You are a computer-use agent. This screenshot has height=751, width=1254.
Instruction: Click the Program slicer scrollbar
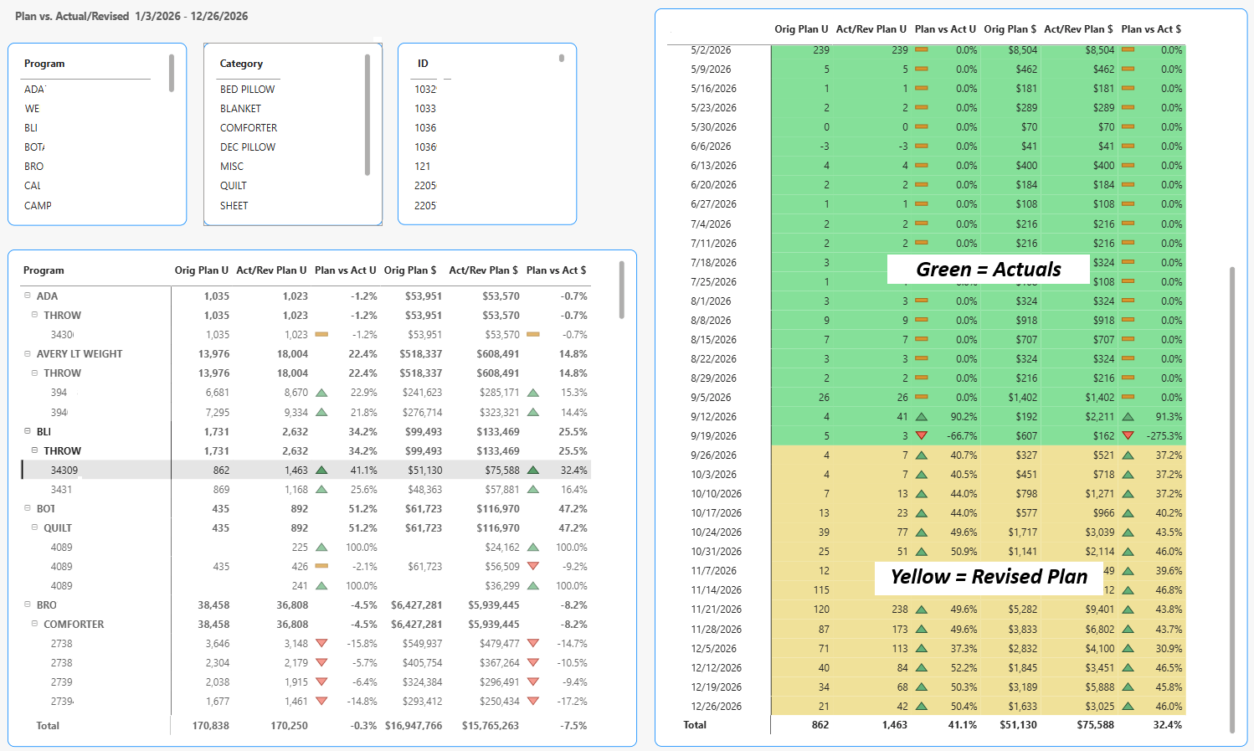coord(172,73)
